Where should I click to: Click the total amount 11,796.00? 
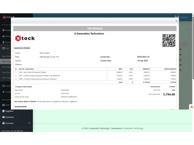pyautogui.click(x=146, y=82)
